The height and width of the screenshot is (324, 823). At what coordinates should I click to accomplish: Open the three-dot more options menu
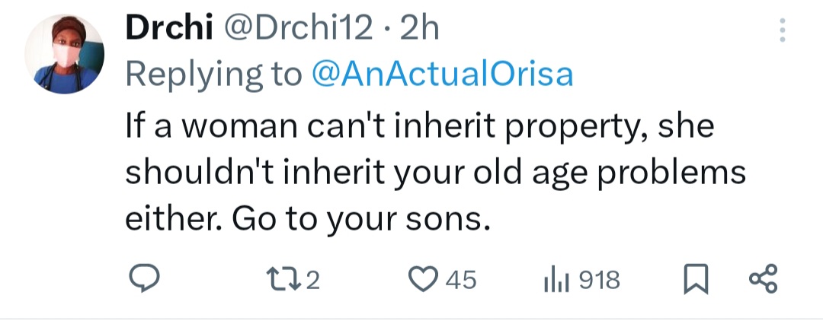[x=781, y=30]
